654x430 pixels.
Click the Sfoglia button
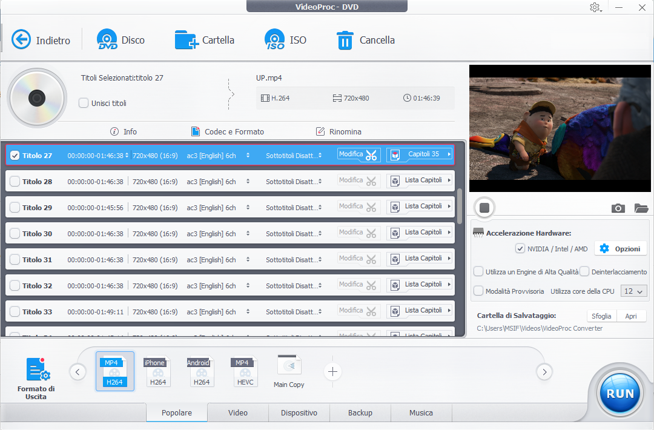point(602,316)
